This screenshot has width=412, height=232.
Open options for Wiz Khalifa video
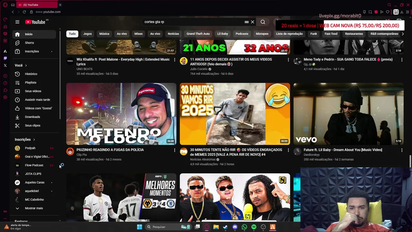[175, 60]
